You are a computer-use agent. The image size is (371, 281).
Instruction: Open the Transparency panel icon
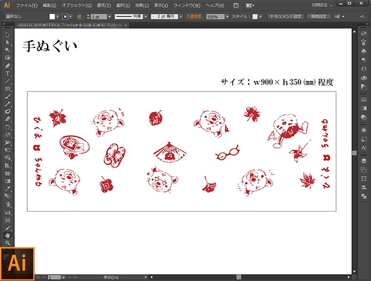coord(363,117)
